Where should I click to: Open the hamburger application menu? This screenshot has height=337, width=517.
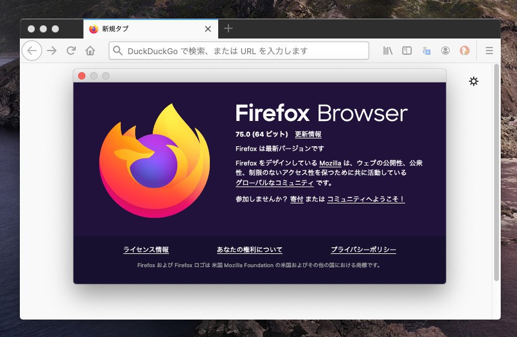pyautogui.click(x=489, y=51)
